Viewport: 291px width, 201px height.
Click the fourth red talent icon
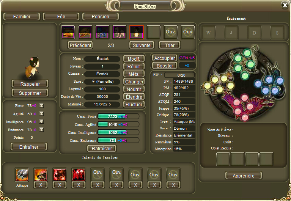[79, 174]
